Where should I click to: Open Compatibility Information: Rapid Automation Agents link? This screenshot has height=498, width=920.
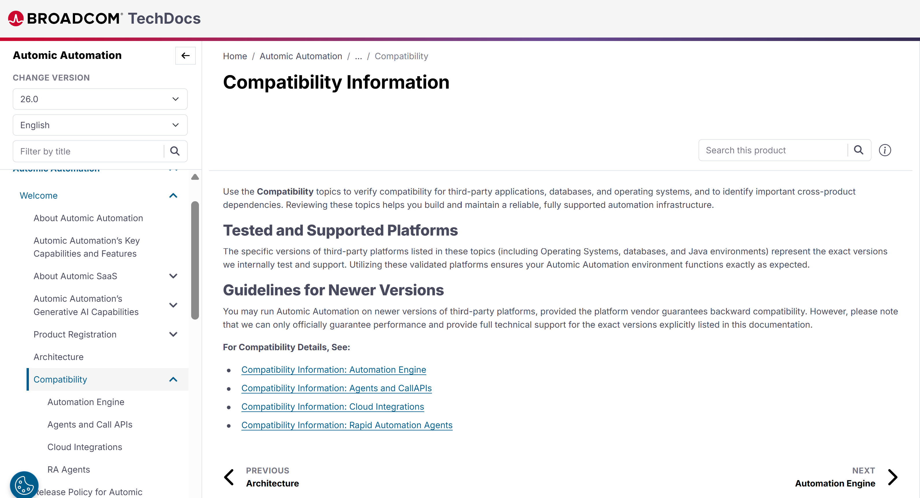coord(347,425)
